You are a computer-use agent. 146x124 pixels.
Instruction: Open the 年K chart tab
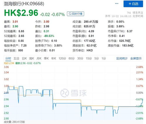(54, 58)
